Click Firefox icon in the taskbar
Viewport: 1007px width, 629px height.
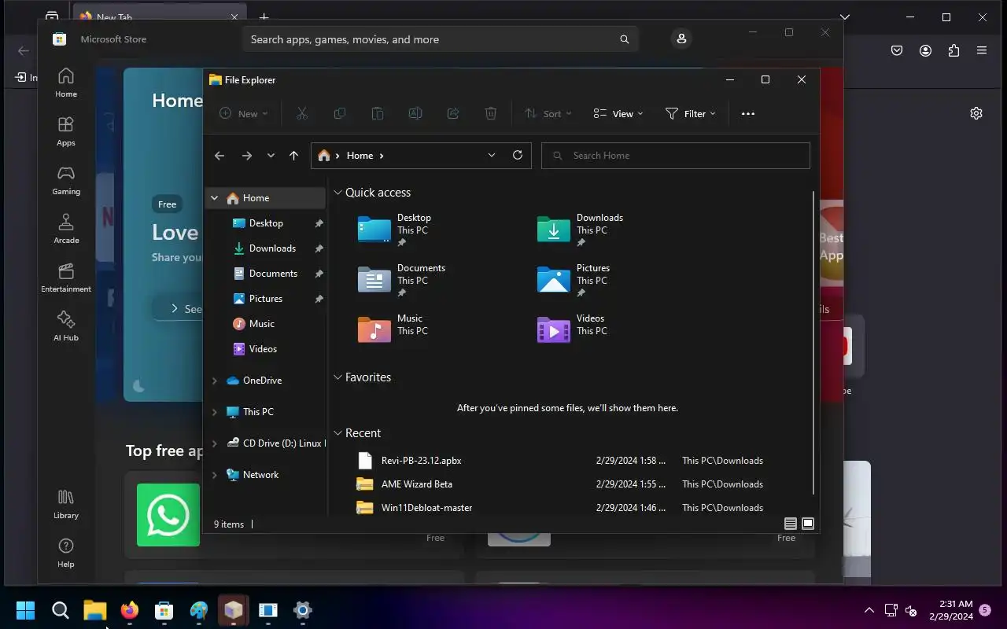tap(130, 610)
